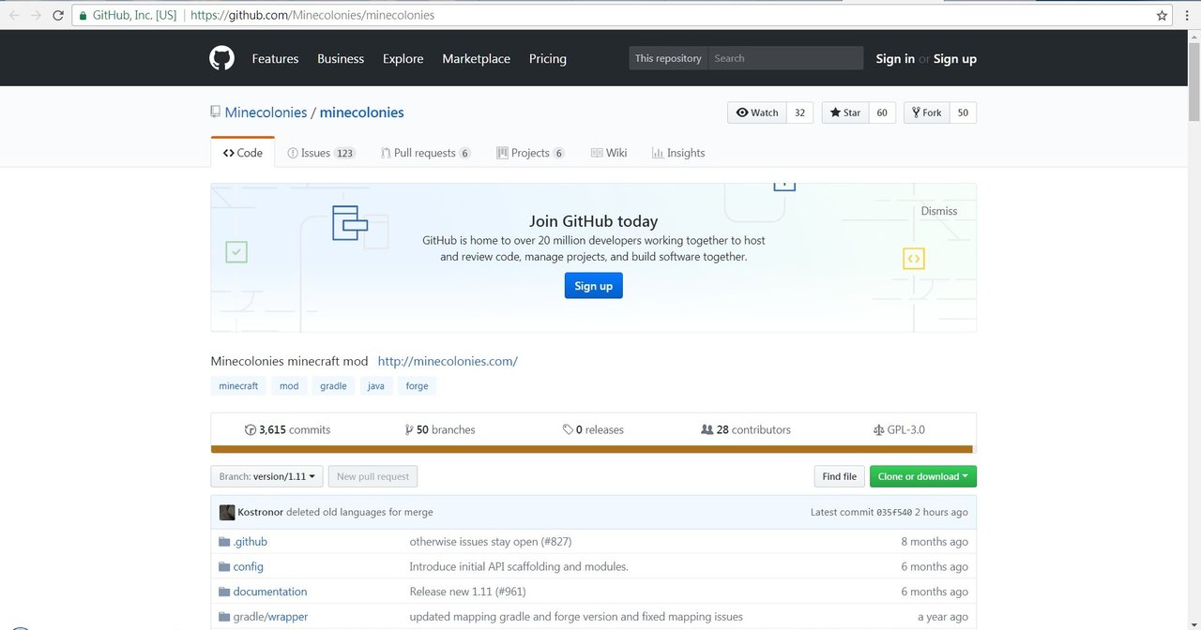Select the forge topic tag
1201x630 pixels.
point(418,386)
